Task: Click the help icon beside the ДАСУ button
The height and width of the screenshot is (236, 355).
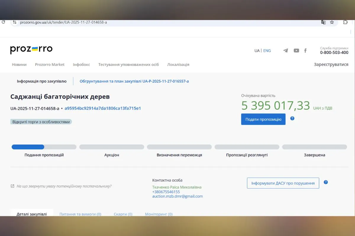Action: [325, 182]
